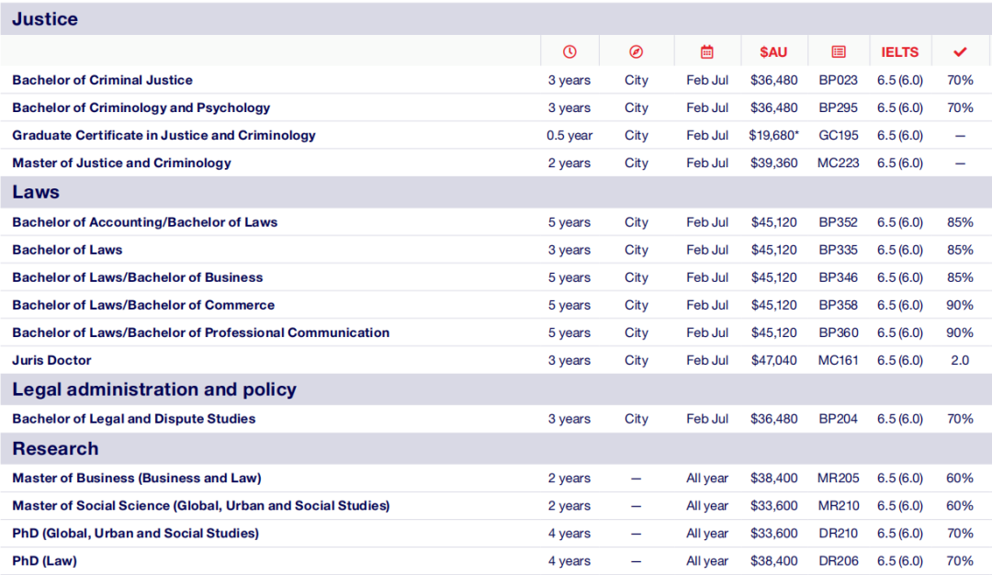This screenshot has height=575, width=992.
Task: Click the Juris Doctor program name
Action: pos(51,360)
